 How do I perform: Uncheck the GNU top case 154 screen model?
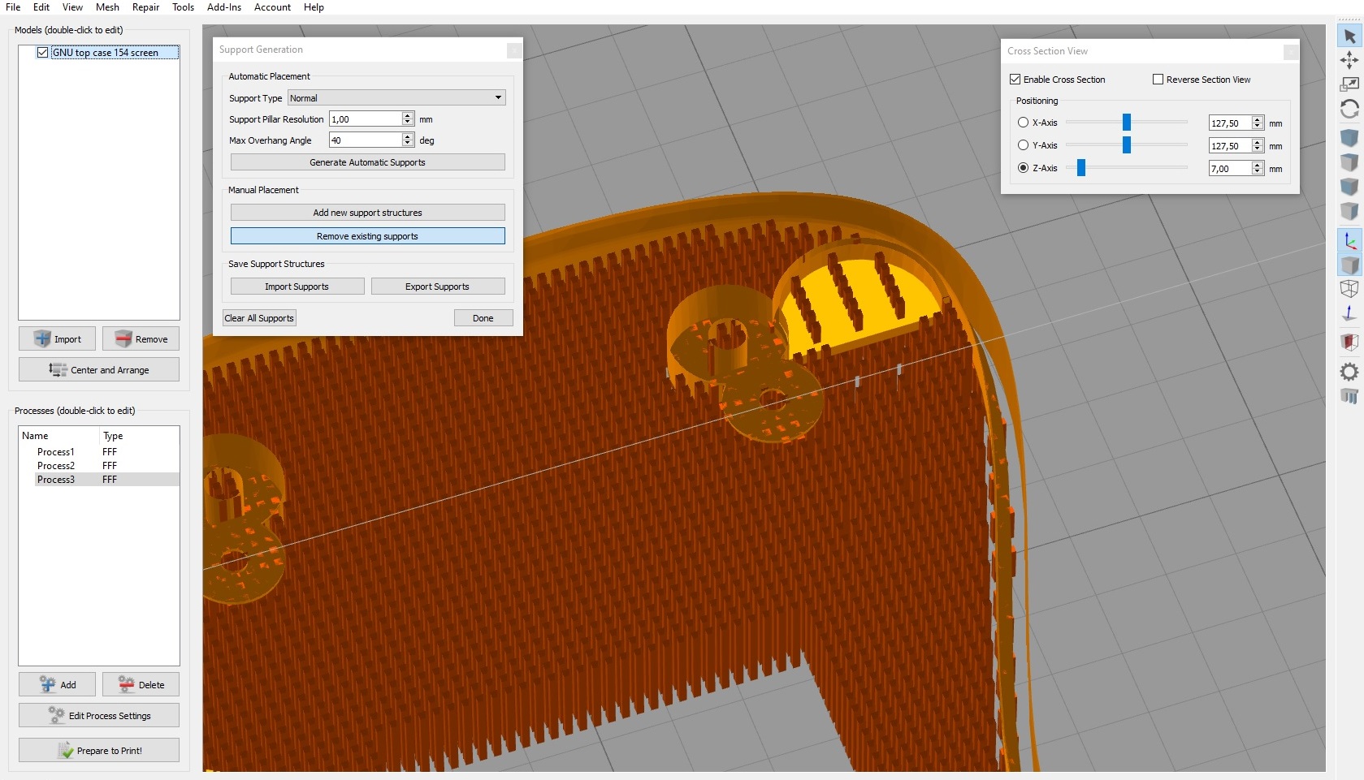[x=42, y=53]
